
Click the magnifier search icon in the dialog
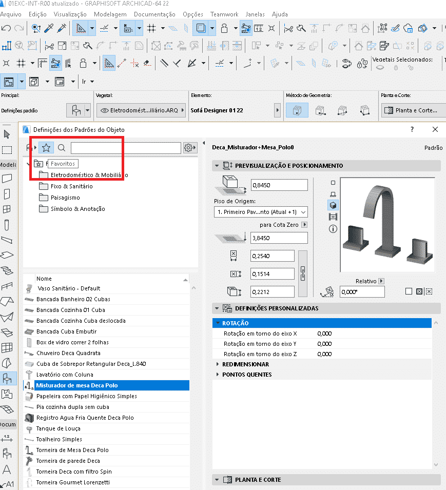pos(61,147)
